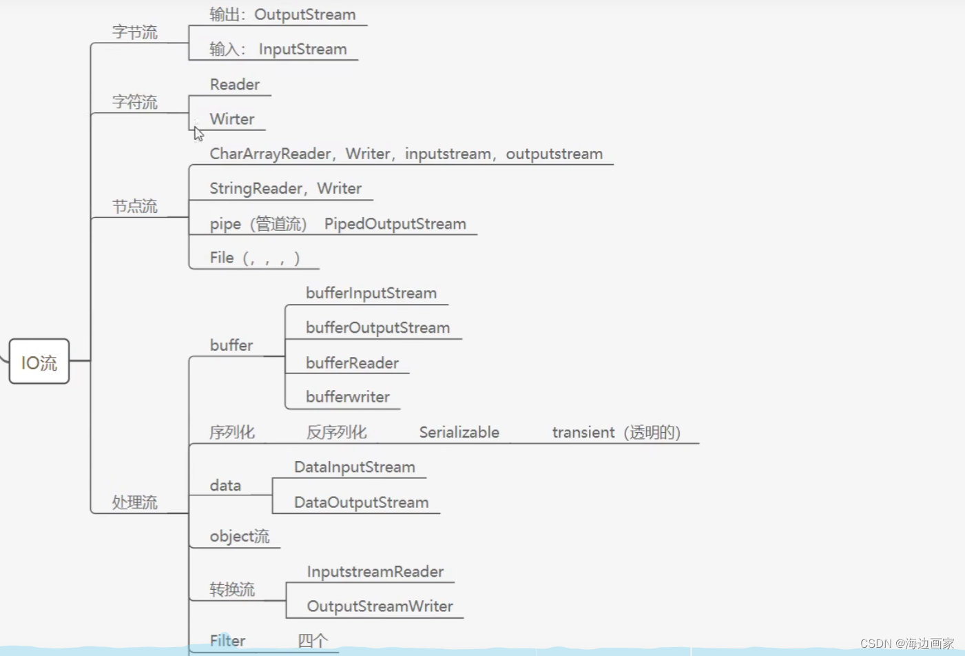
Task: Click the 序列化 text
Action: [232, 432]
